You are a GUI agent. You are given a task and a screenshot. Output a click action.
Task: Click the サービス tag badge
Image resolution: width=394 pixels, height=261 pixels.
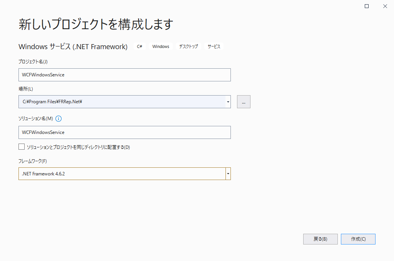tap(214, 46)
